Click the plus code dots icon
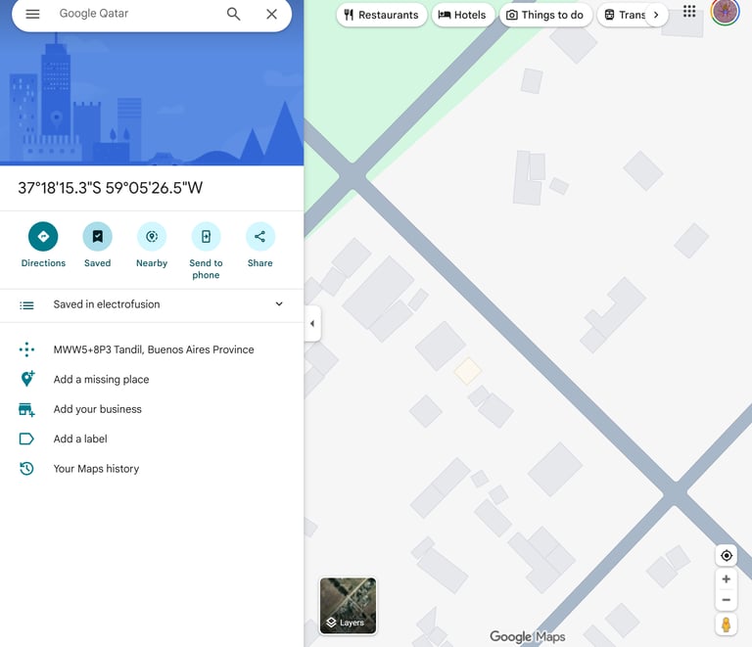752x647 pixels. [26, 349]
